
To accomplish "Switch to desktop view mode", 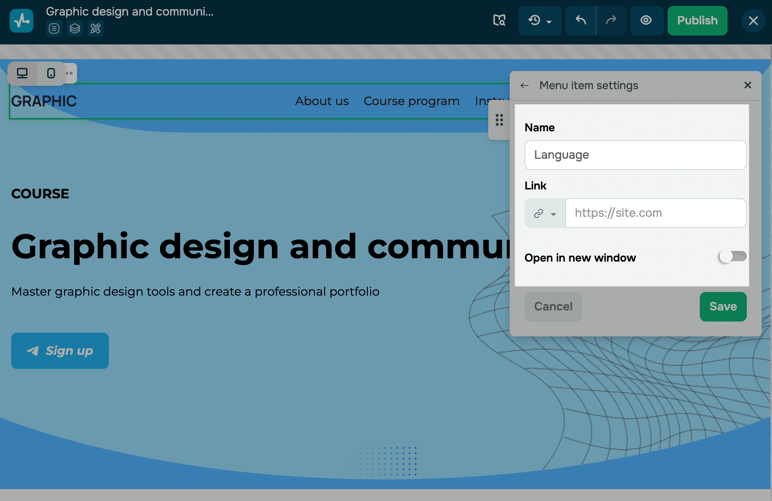I will coord(22,73).
